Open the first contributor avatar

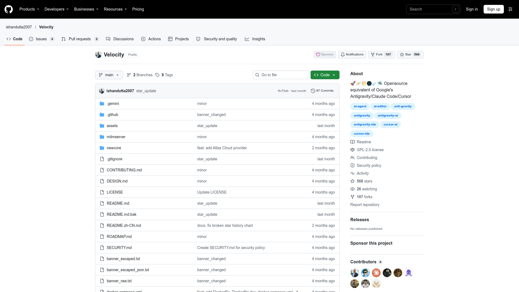coord(355,273)
